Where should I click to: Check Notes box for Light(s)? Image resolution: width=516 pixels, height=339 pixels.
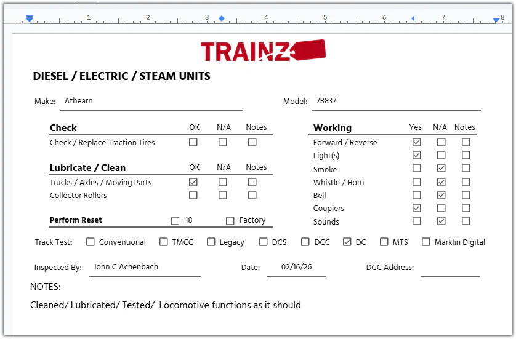(x=466, y=155)
